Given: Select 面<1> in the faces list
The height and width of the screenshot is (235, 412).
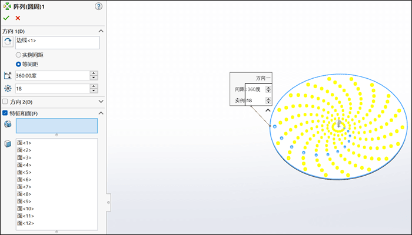Looking at the screenshot, I should (24, 143).
